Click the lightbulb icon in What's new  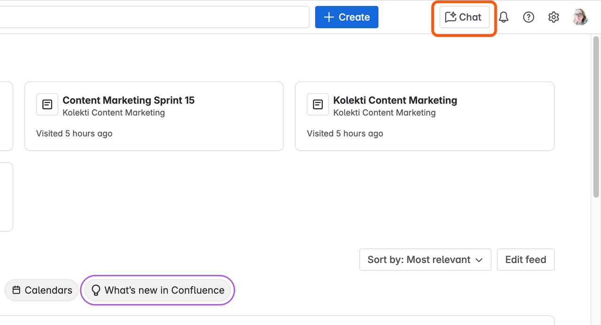pyautogui.click(x=96, y=290)
